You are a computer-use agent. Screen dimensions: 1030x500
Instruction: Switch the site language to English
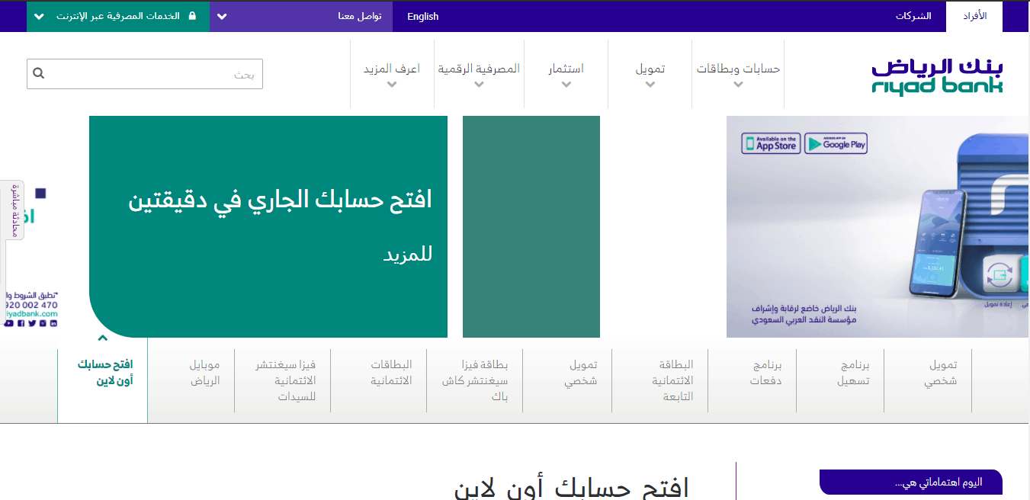pyautogui.click(x=423, y=16)
